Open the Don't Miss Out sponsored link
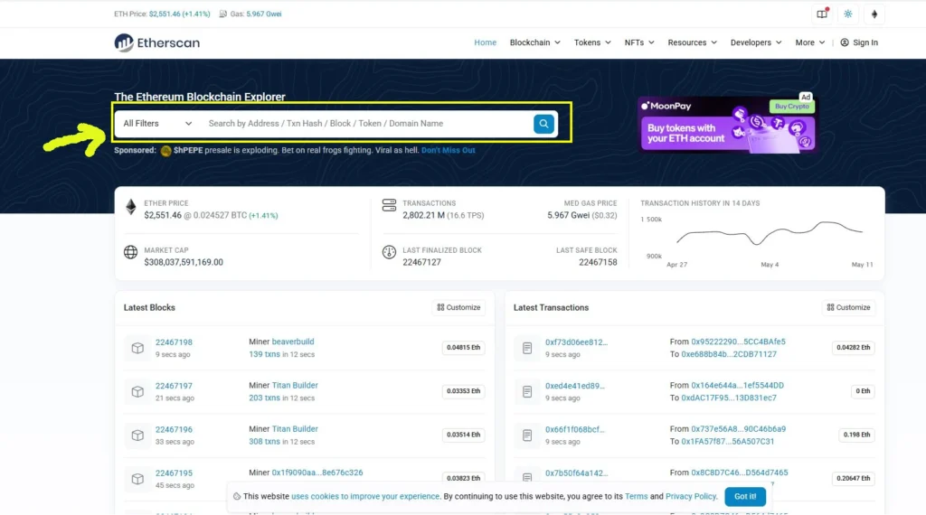This screenshot has height=515, width=926. (x=449, y=150)
